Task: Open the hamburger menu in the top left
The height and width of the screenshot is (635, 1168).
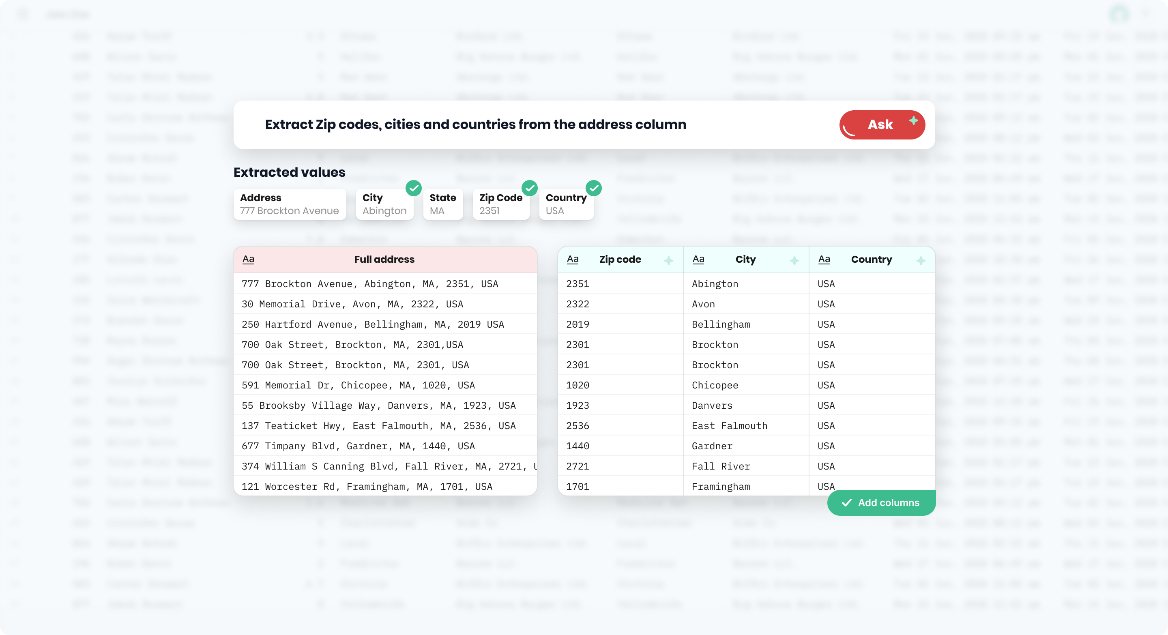Action: click(x=23, y=14)
